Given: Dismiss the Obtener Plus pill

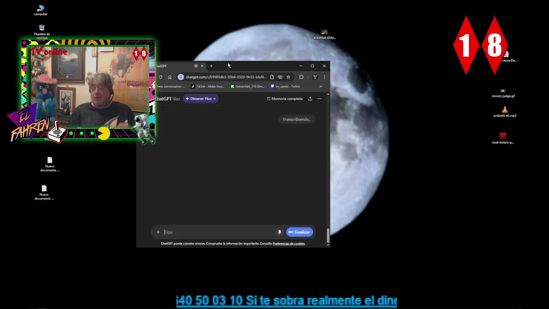Looking at the screenshot, I should click(214, 99).
